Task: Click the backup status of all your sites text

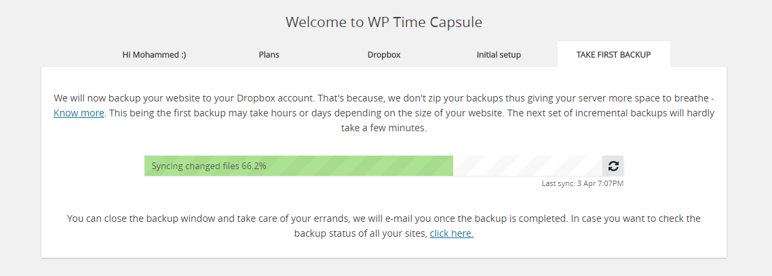Action: pos(361,233)
